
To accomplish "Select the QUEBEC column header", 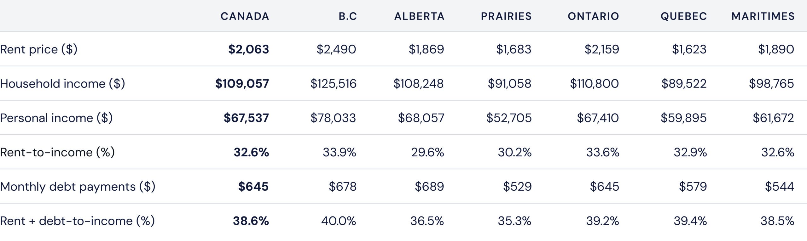I will (x=684, y=16).
